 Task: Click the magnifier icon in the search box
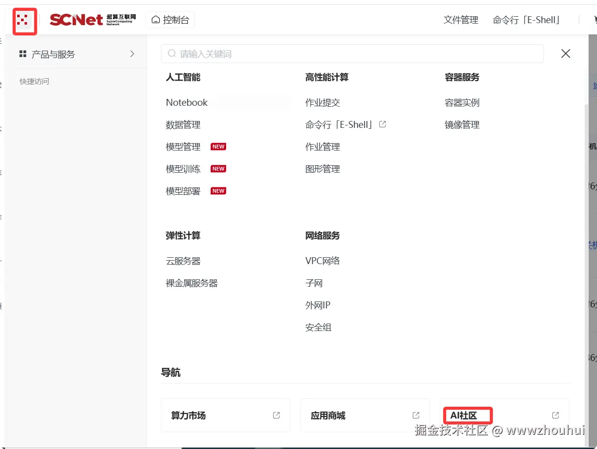(x=172, y=54)
